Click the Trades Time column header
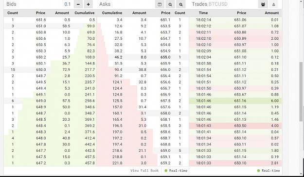304x177 pixels. [203, 13]
